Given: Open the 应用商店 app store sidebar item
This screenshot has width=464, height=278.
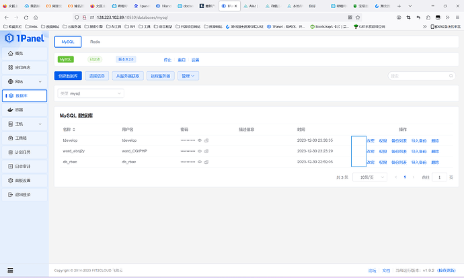Looking at the screenshot, I should (24, 68).
